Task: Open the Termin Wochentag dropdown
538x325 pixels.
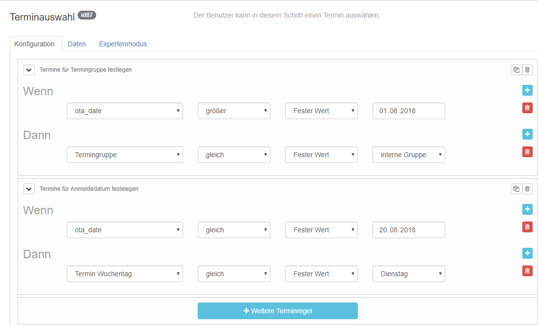Action: click(x=124, y=274)
